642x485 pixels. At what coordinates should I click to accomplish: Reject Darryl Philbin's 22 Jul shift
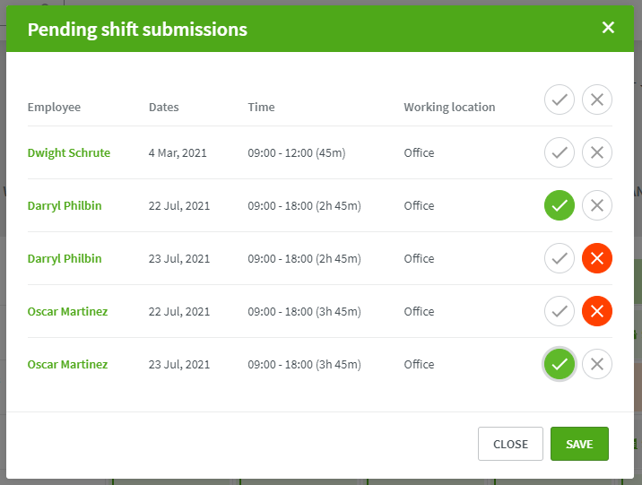pyautogui.click(x=597, y=205)
